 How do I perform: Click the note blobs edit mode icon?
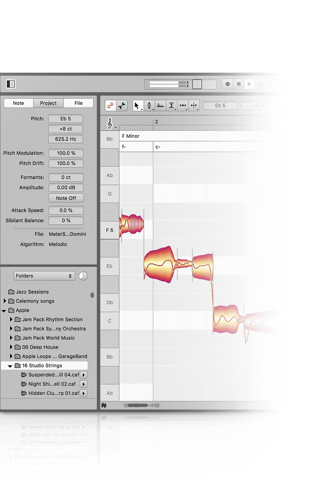point(110,105)
